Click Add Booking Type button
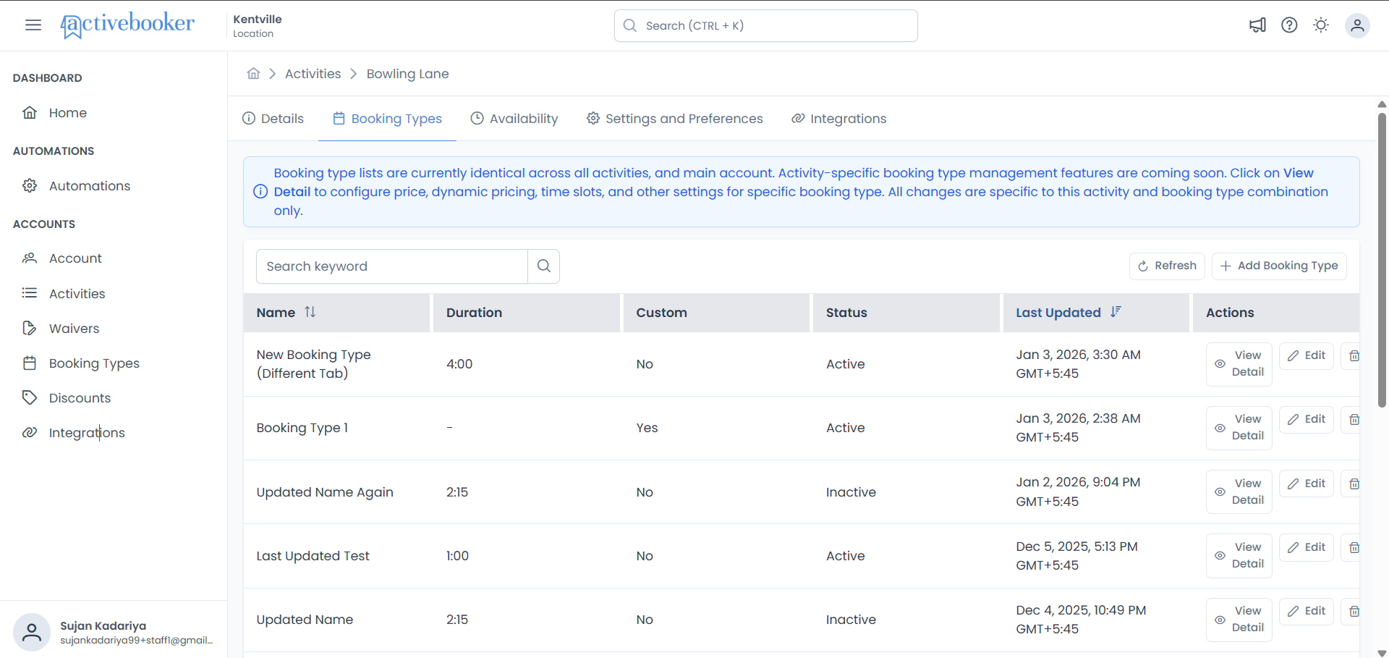Viewport: 1389px width, 658px height. coord(1279,266)
